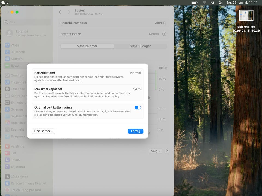
Task: Select Spotlight in sidebar
Action: 16,130
